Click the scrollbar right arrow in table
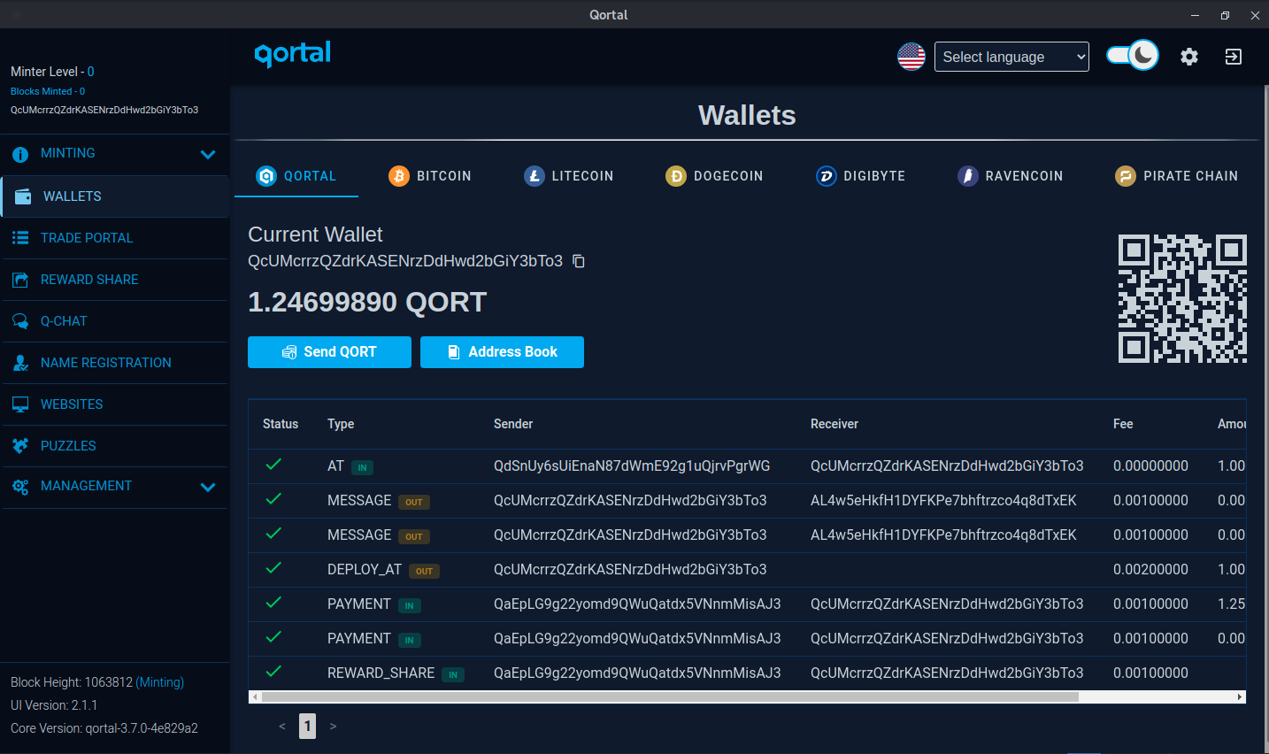This screenshot has width=1269, height=754. coord(1240,697)
